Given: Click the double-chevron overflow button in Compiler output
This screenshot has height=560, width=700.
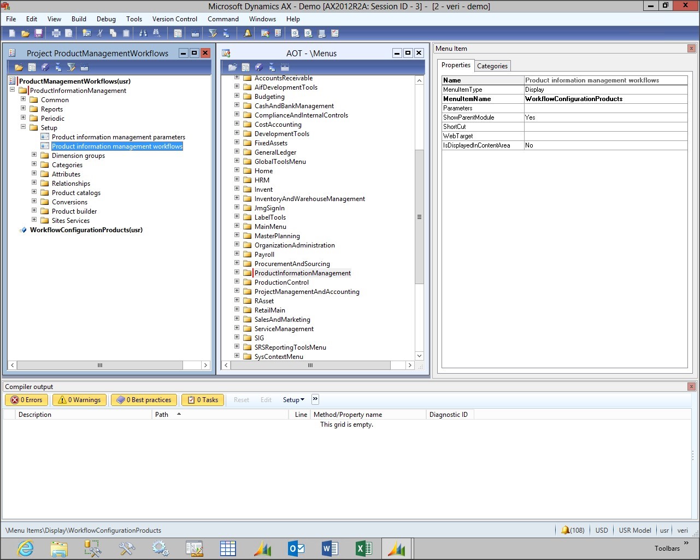Looking at the screenshot, I should pos(315,399).
